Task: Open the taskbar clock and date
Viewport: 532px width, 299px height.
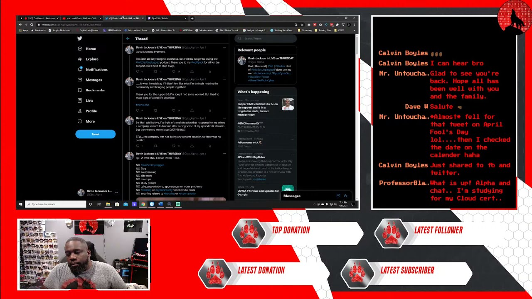Action: click(343, 204)
